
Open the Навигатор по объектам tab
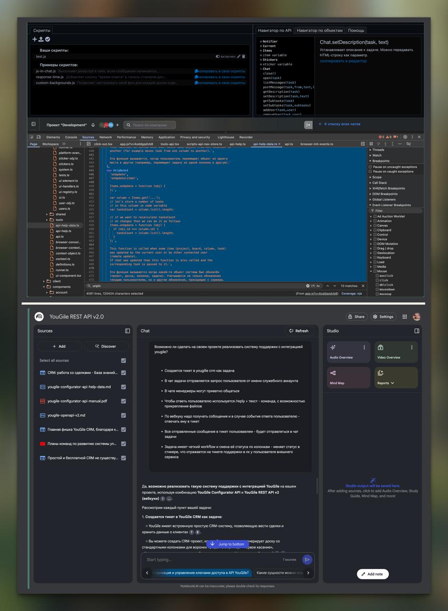coord(320,30)
